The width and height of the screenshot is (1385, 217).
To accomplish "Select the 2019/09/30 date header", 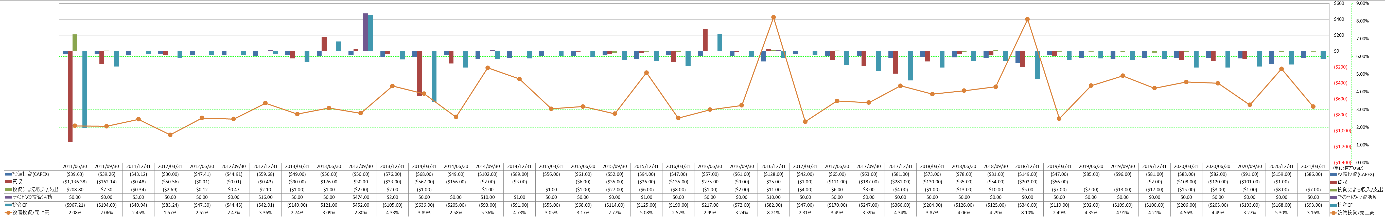I will pos(1123,167).
